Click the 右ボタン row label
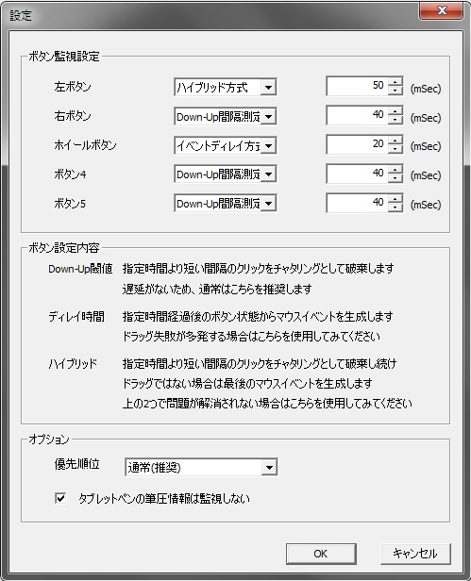 point(73,116)
